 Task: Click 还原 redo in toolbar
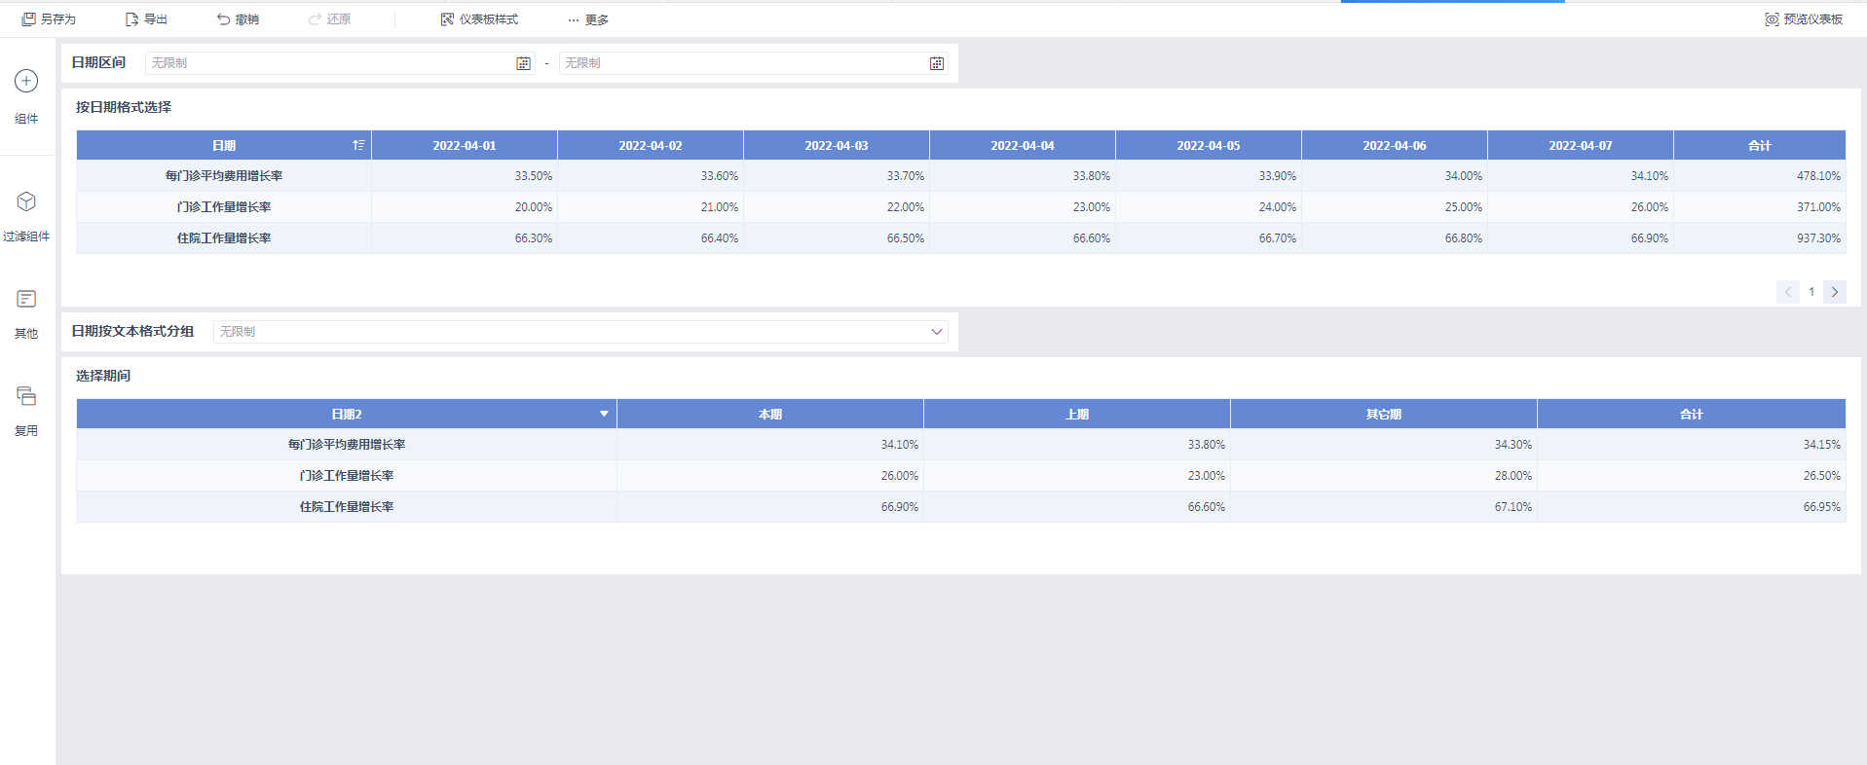pos(329,19)
